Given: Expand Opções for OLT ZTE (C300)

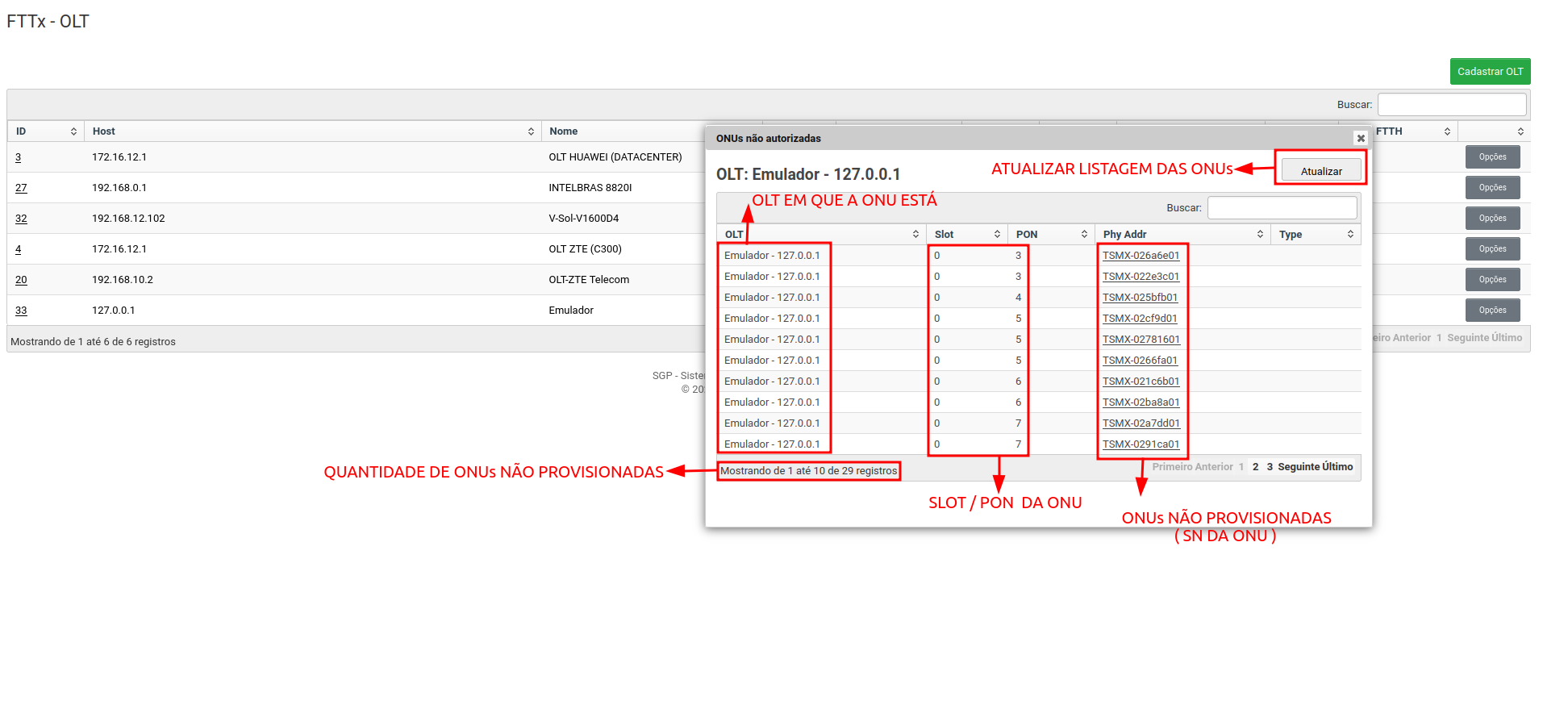Looking at the screenshot, I should (x=1491, y=249).
